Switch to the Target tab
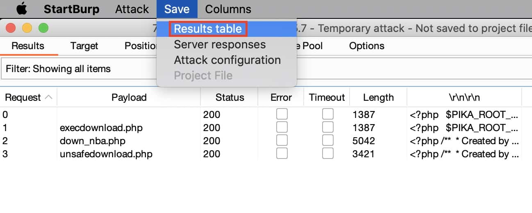 coord(84,46)
